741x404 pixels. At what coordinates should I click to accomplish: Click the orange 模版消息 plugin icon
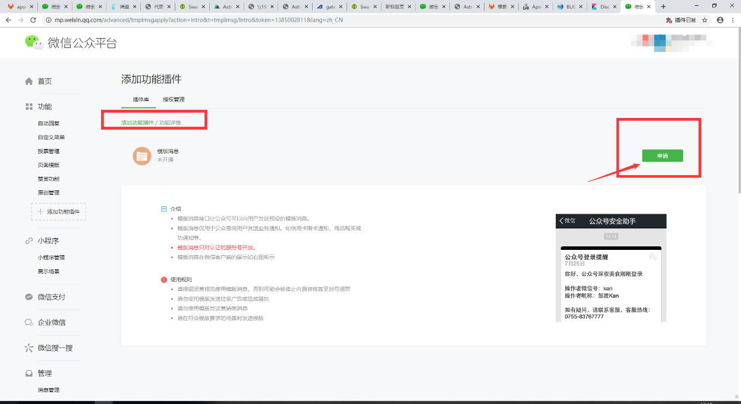point(141,156)
